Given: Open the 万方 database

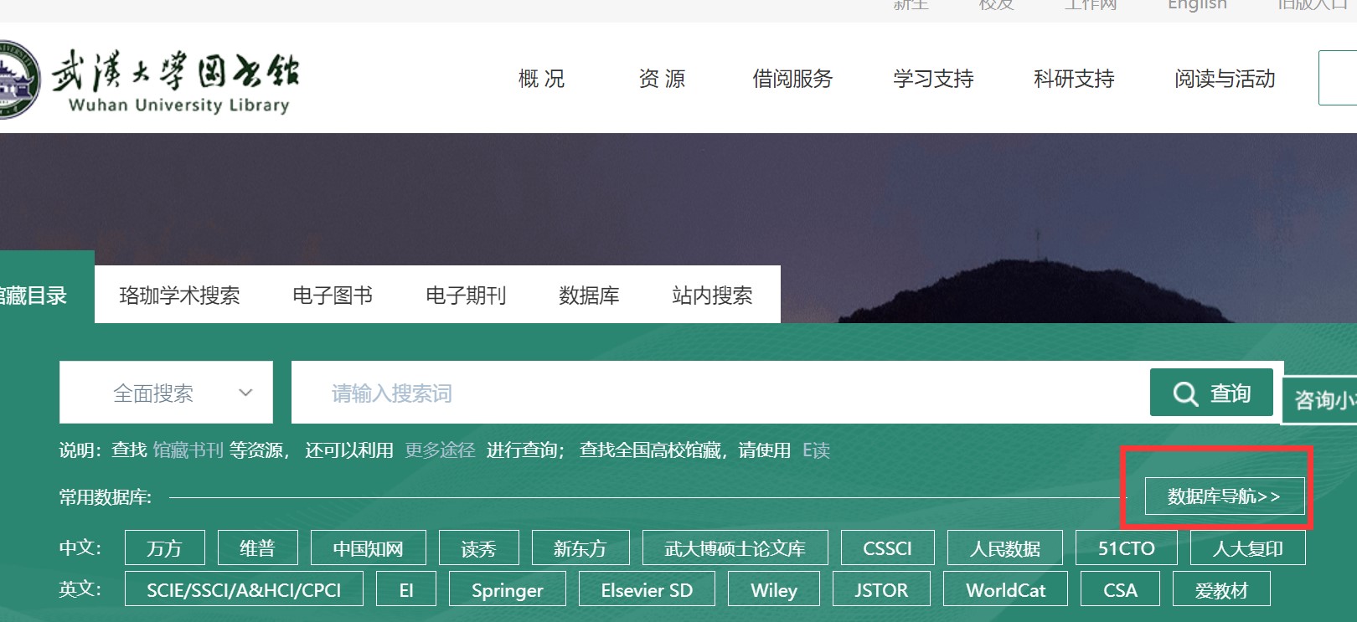Looking at the screenshot, I should [164, 548].
